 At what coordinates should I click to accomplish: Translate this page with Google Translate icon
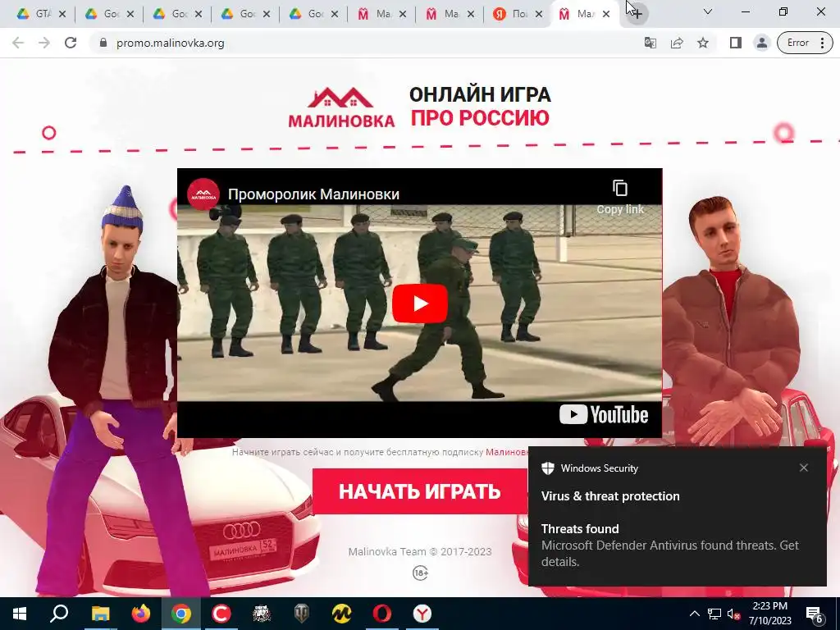(651, 43)
